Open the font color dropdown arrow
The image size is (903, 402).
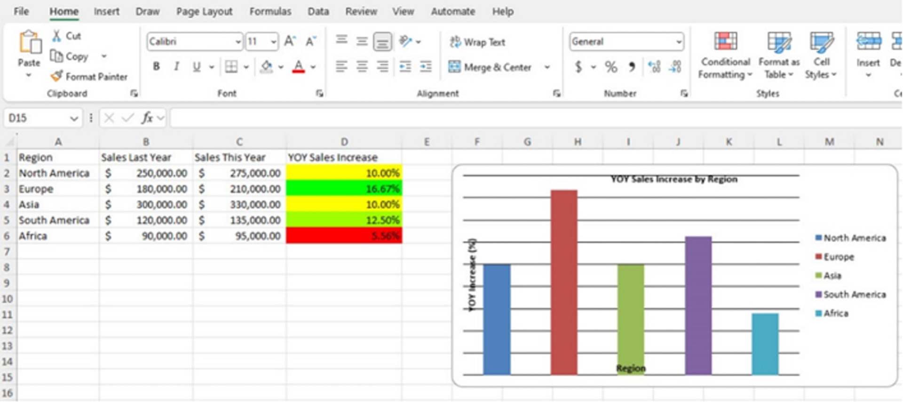(x=313, y=67)
